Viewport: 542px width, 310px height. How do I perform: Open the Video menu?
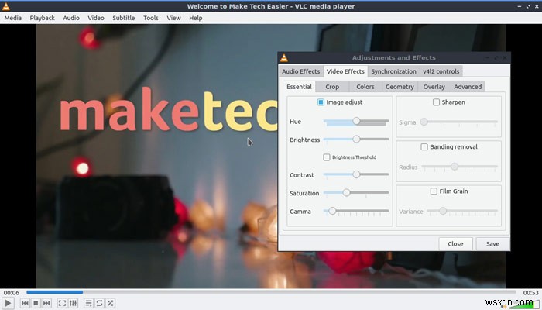pyautogui.click(x=96, y=18)
